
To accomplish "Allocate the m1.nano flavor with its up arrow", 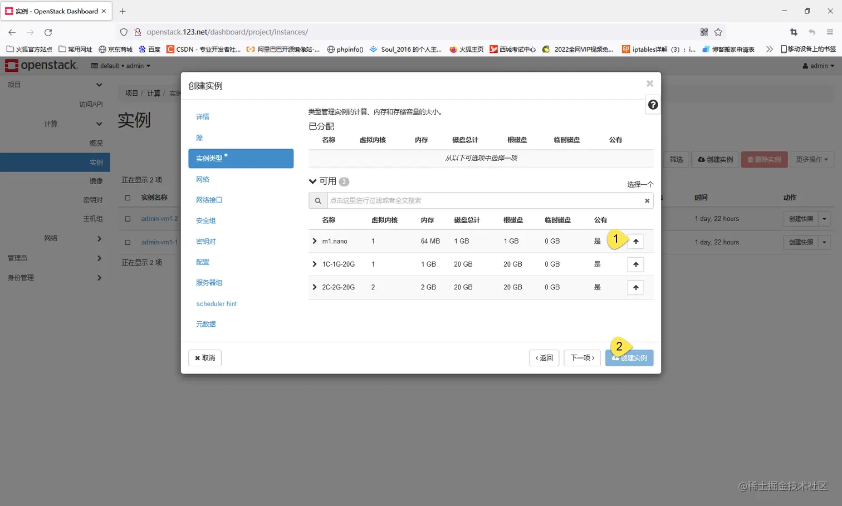I will point(635,241).
